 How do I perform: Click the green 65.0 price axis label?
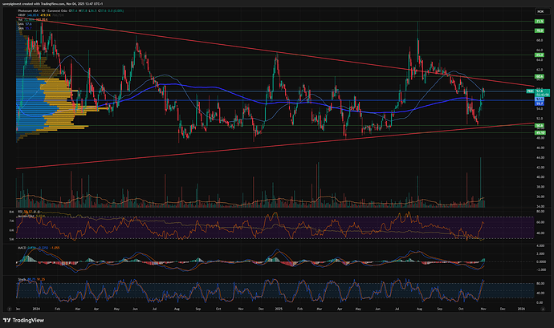pos(540,55)
